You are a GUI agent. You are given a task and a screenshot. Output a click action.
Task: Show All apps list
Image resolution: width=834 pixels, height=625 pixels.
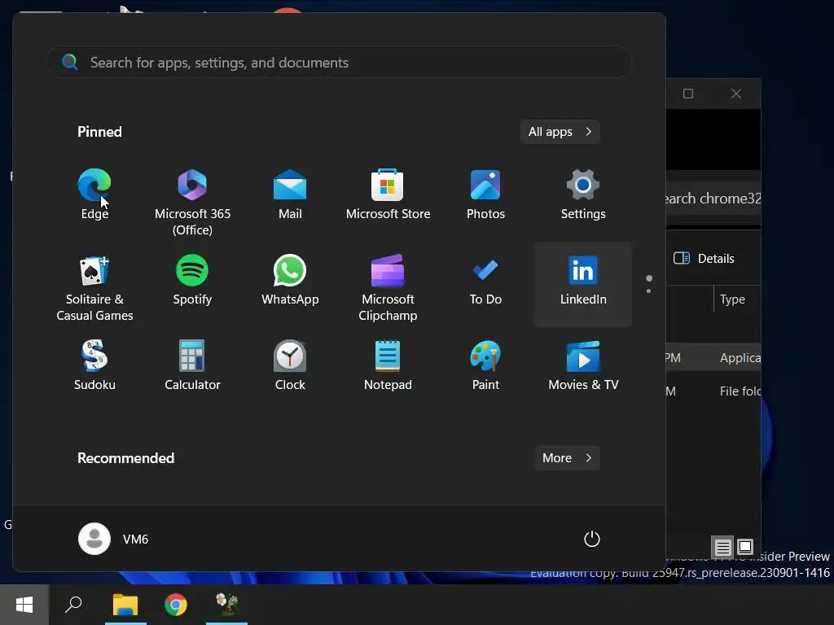(x=560, y=132)
